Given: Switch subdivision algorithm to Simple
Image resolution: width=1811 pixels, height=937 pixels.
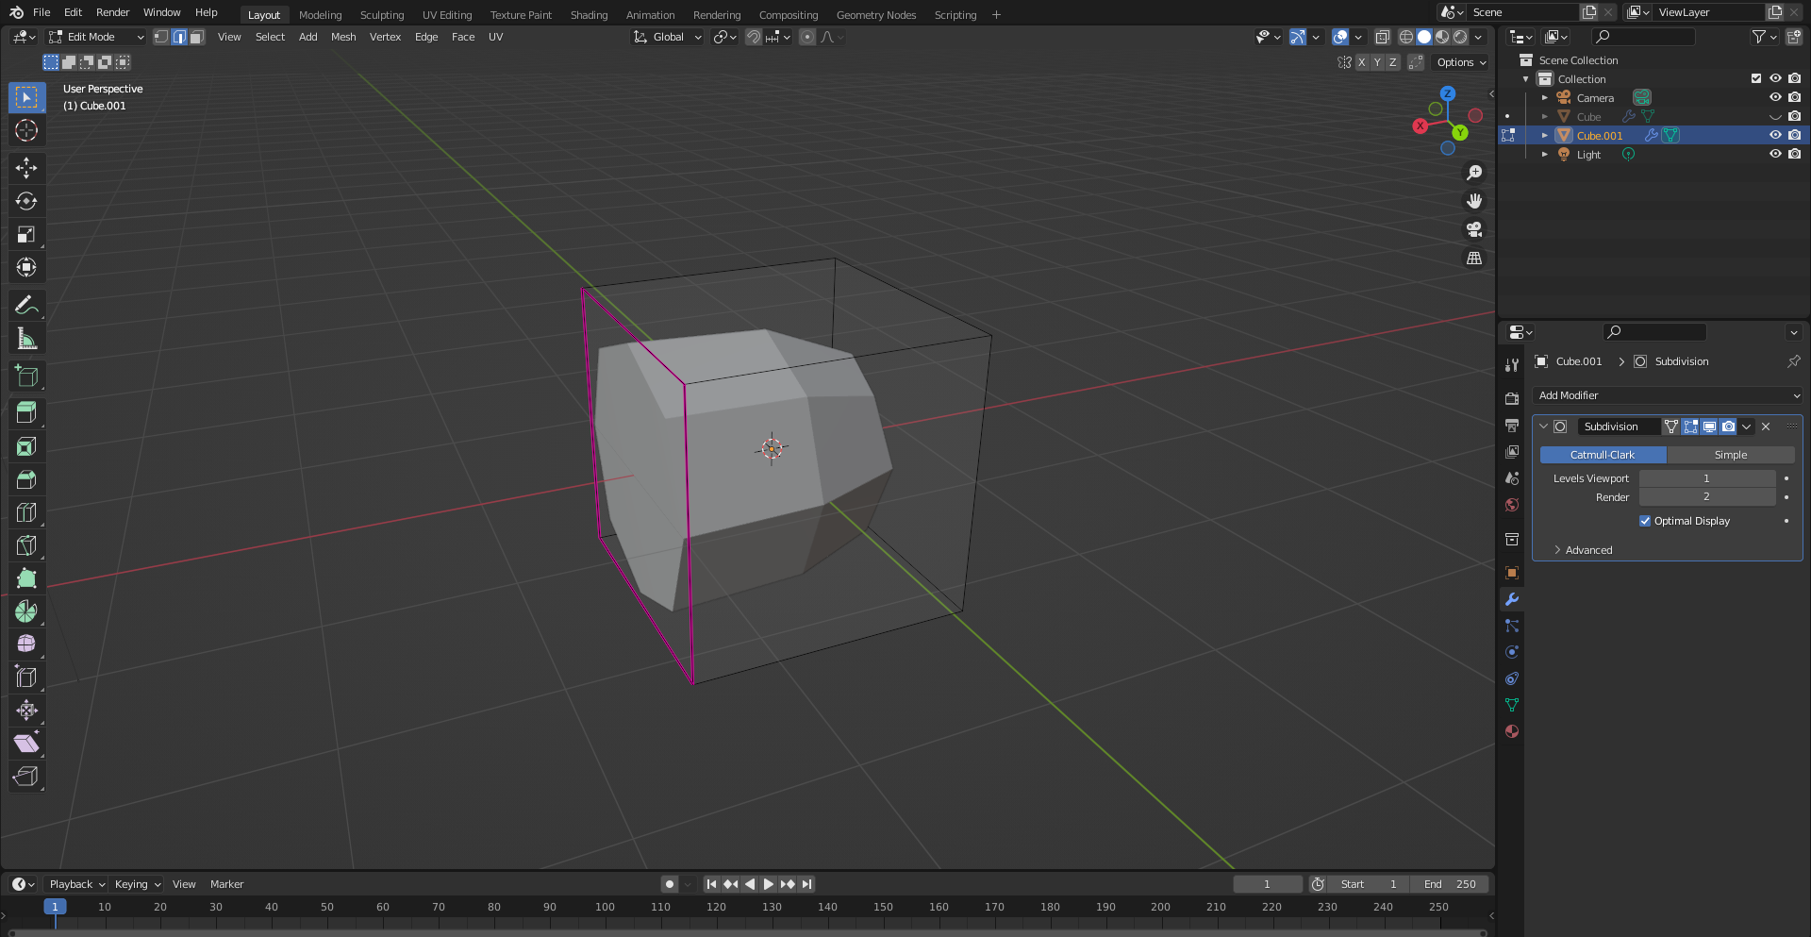Looking at the screenshot, I should [1732, 454].
